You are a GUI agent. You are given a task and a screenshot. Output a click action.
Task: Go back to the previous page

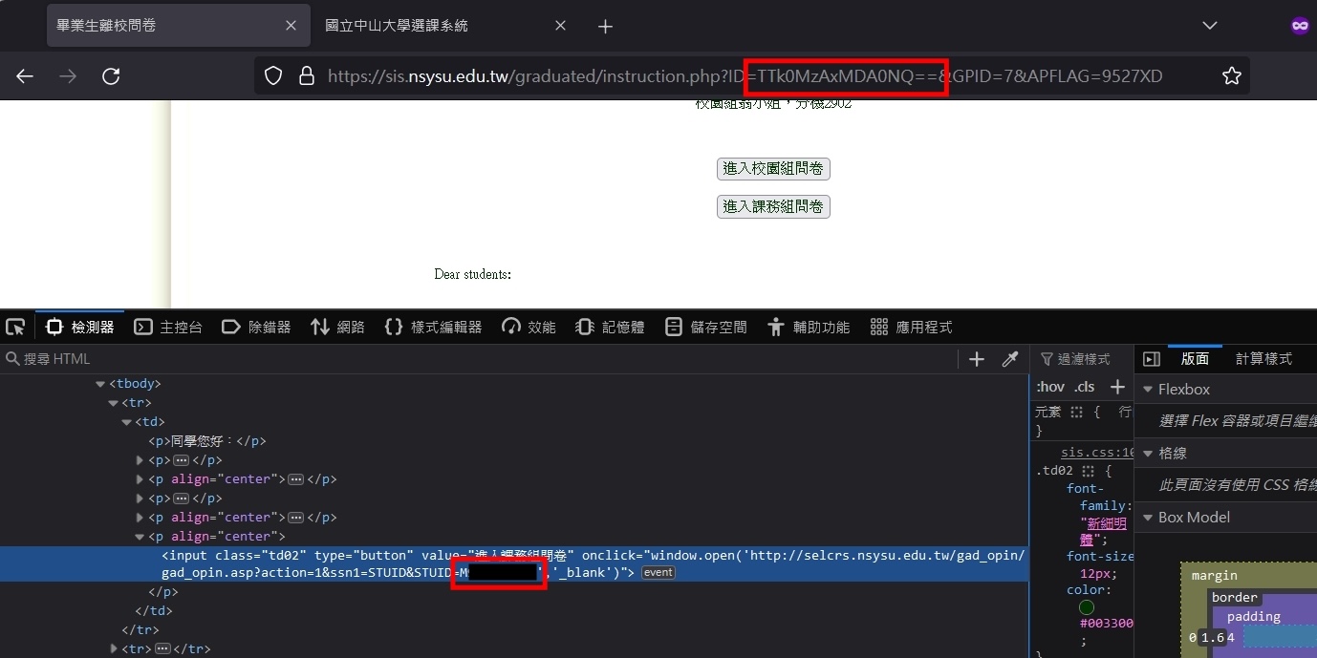pyautogui.click(x=25, y=76)
